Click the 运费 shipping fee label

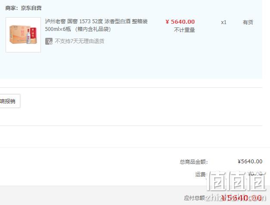(x=200, y=174)
